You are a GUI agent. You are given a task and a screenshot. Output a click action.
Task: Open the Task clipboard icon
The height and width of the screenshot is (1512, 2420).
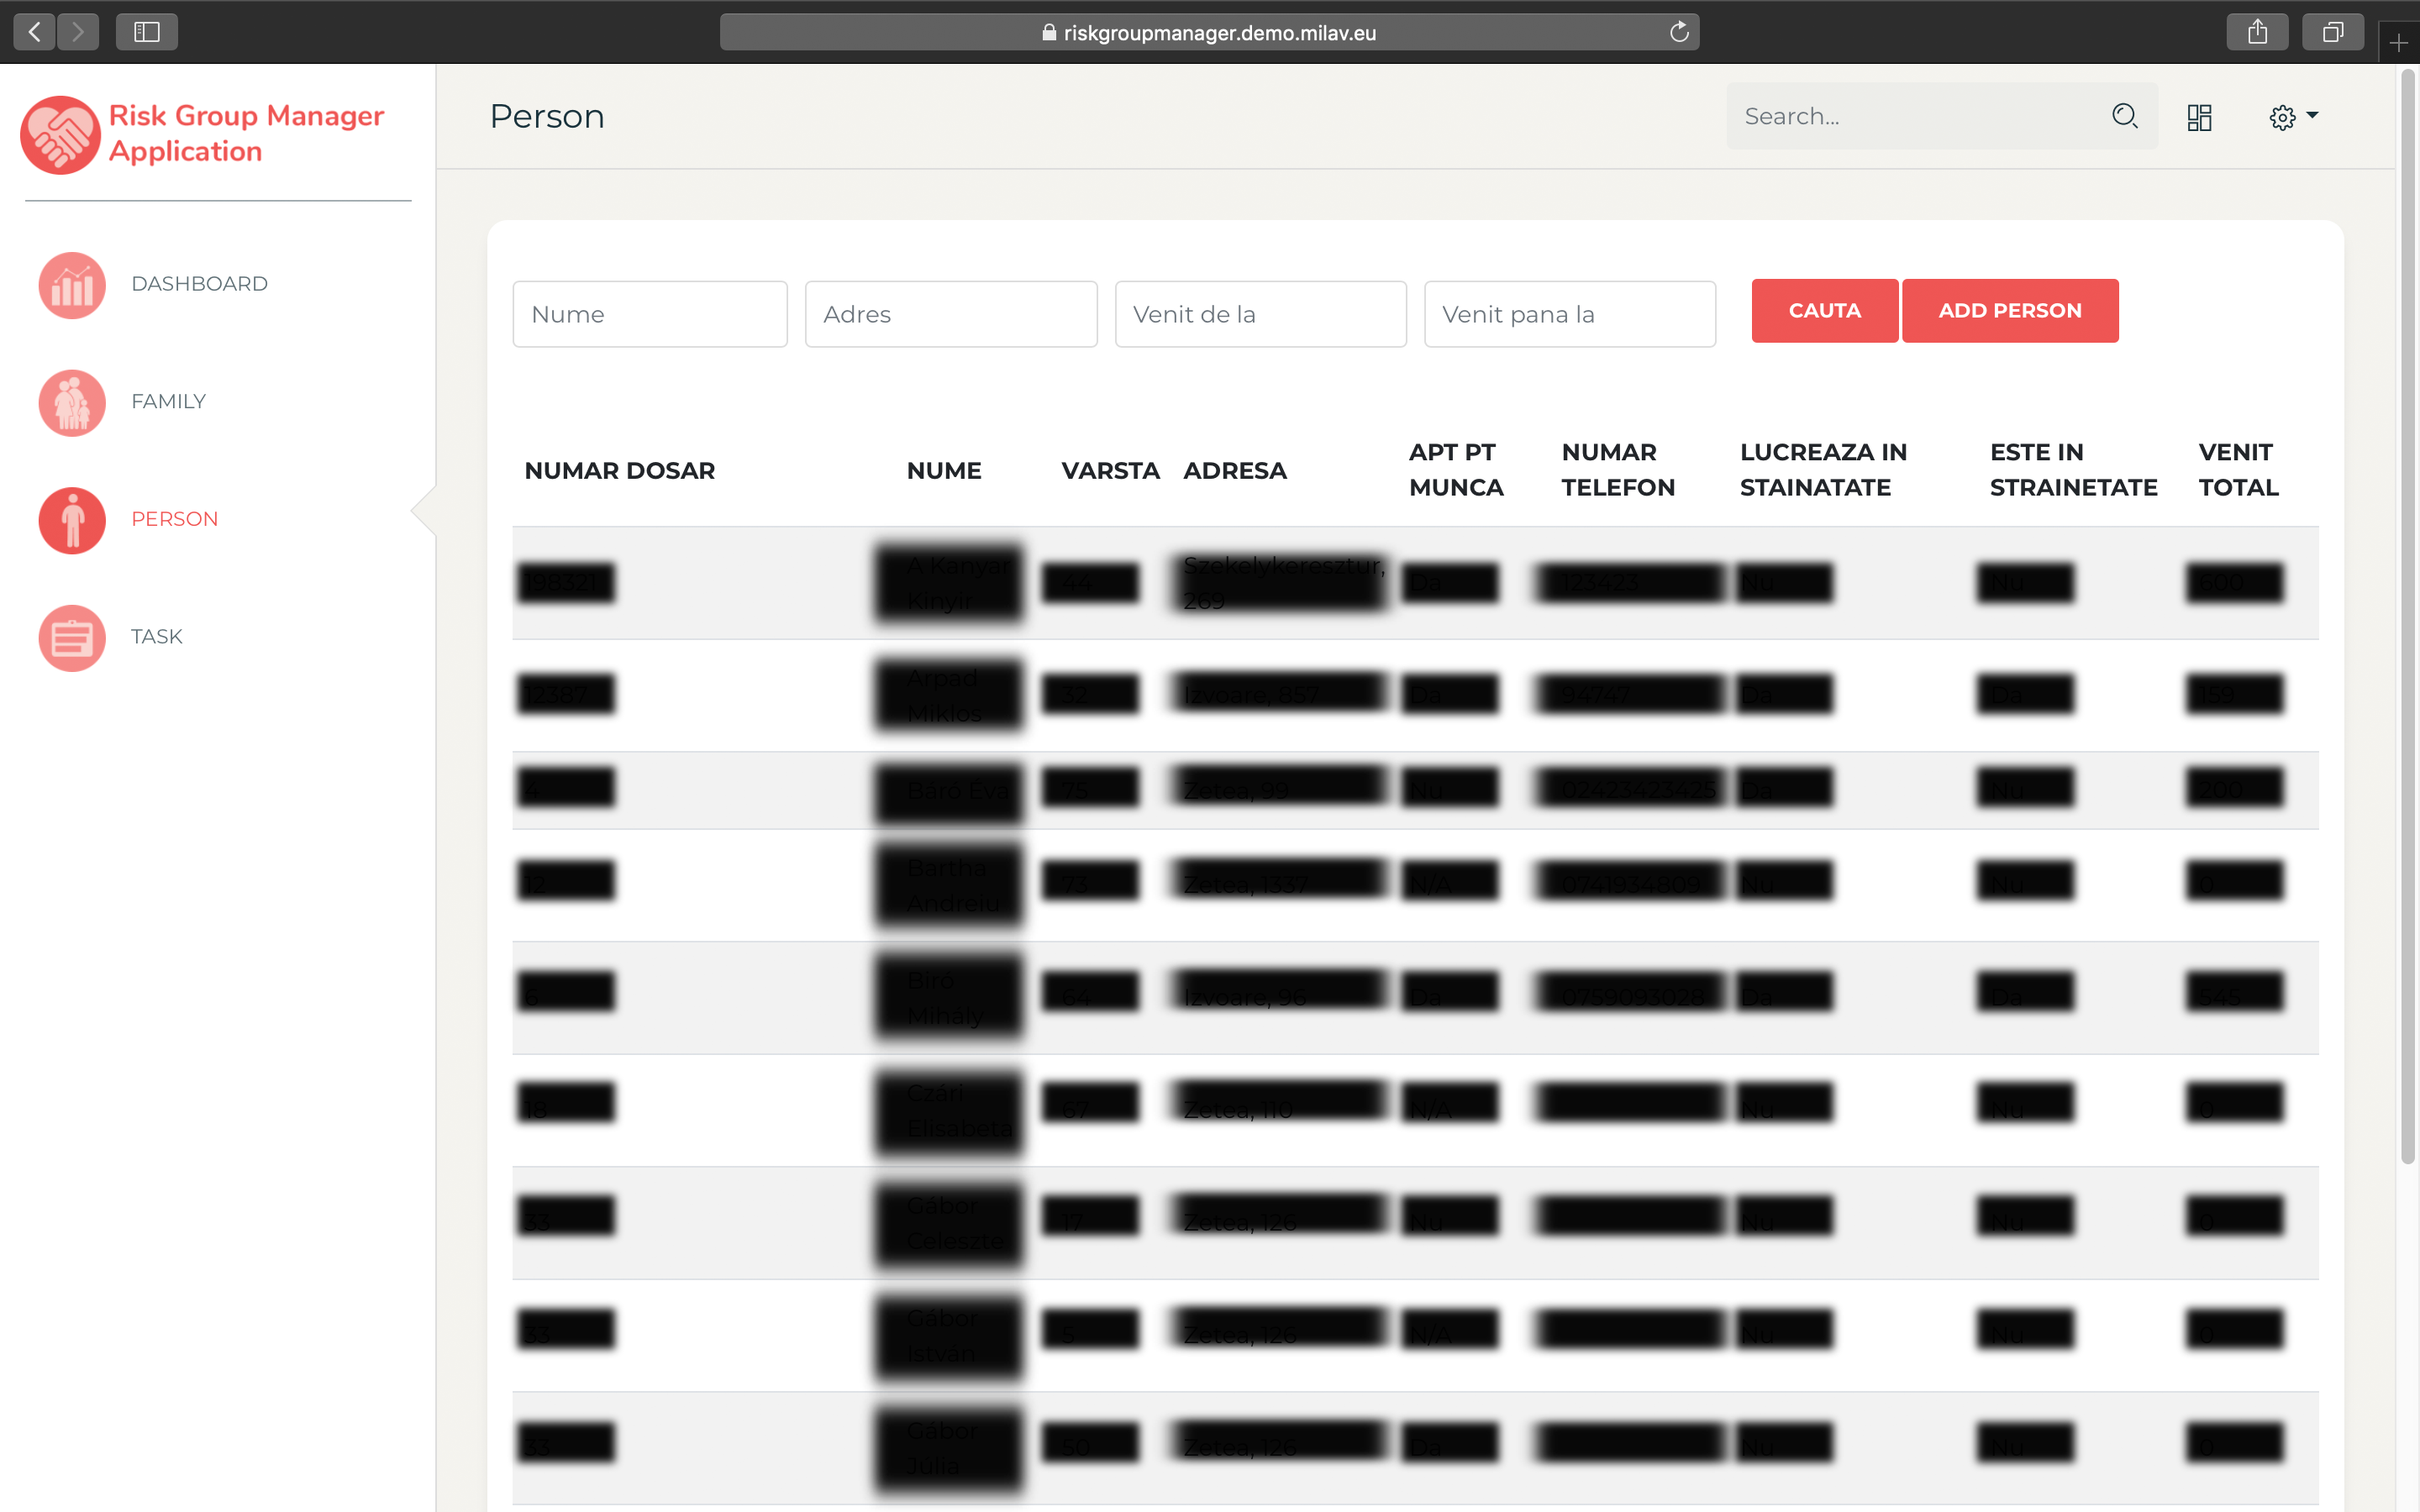click(72, 638)
